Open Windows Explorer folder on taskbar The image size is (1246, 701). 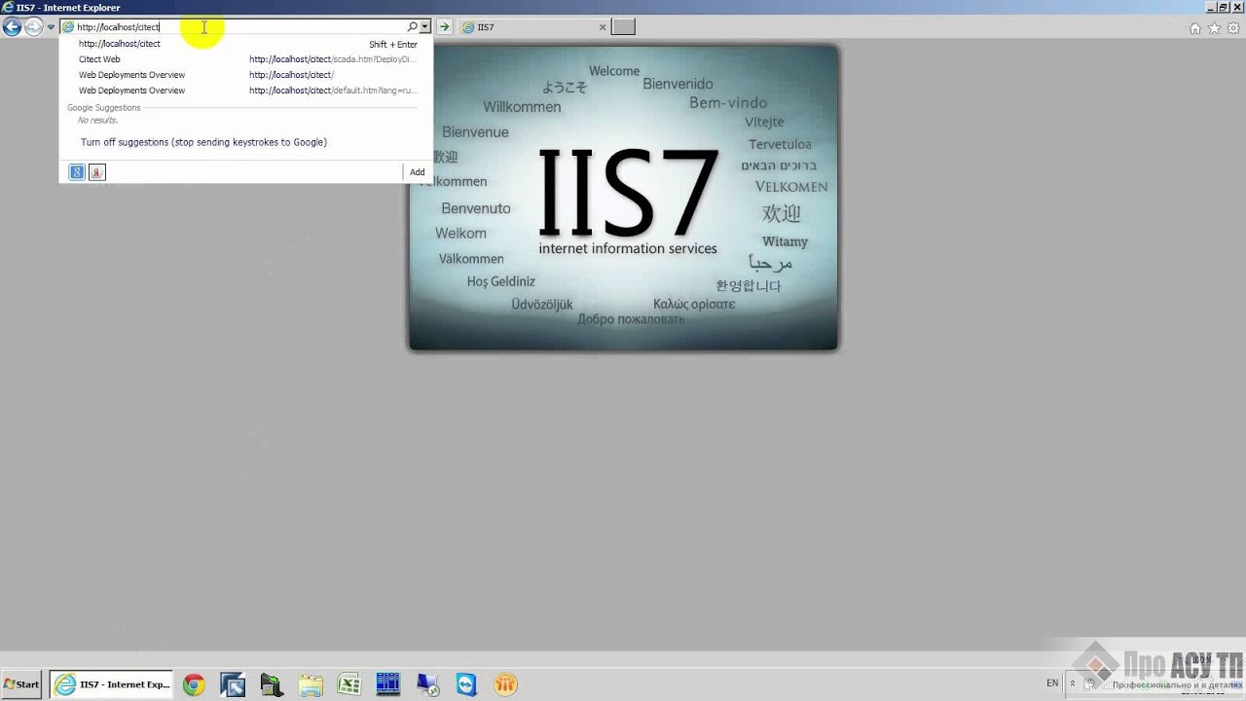coord(311,684)
